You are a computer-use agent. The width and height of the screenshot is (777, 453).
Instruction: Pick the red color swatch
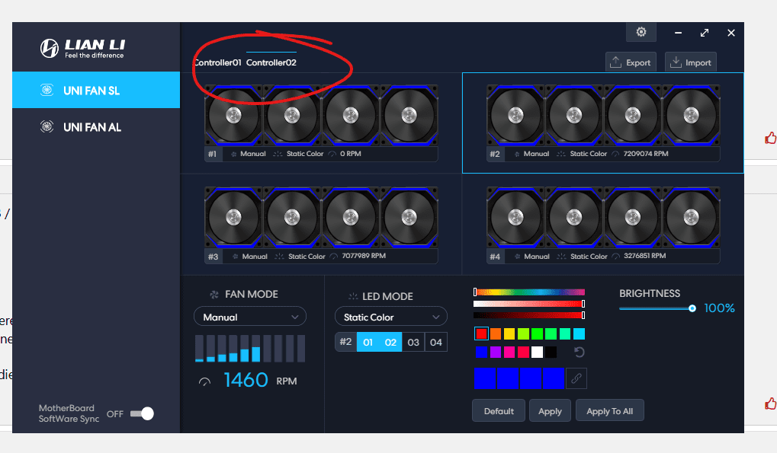click(x=481, y=333)
